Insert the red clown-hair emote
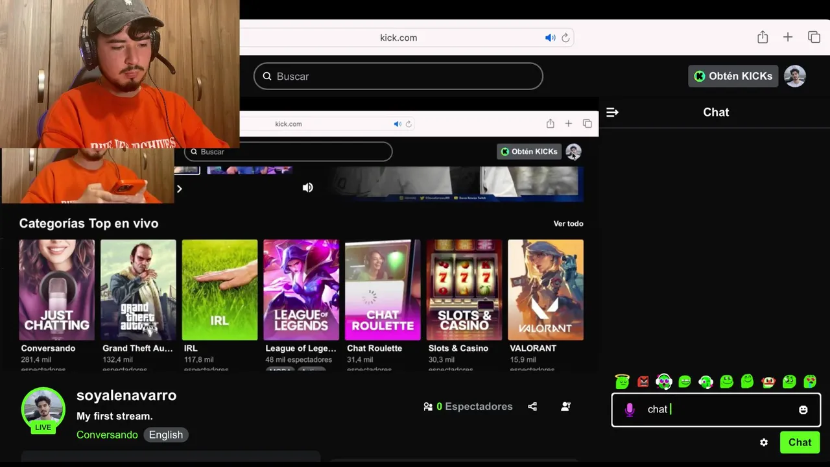Screen dimensions: 830x467 768,381
